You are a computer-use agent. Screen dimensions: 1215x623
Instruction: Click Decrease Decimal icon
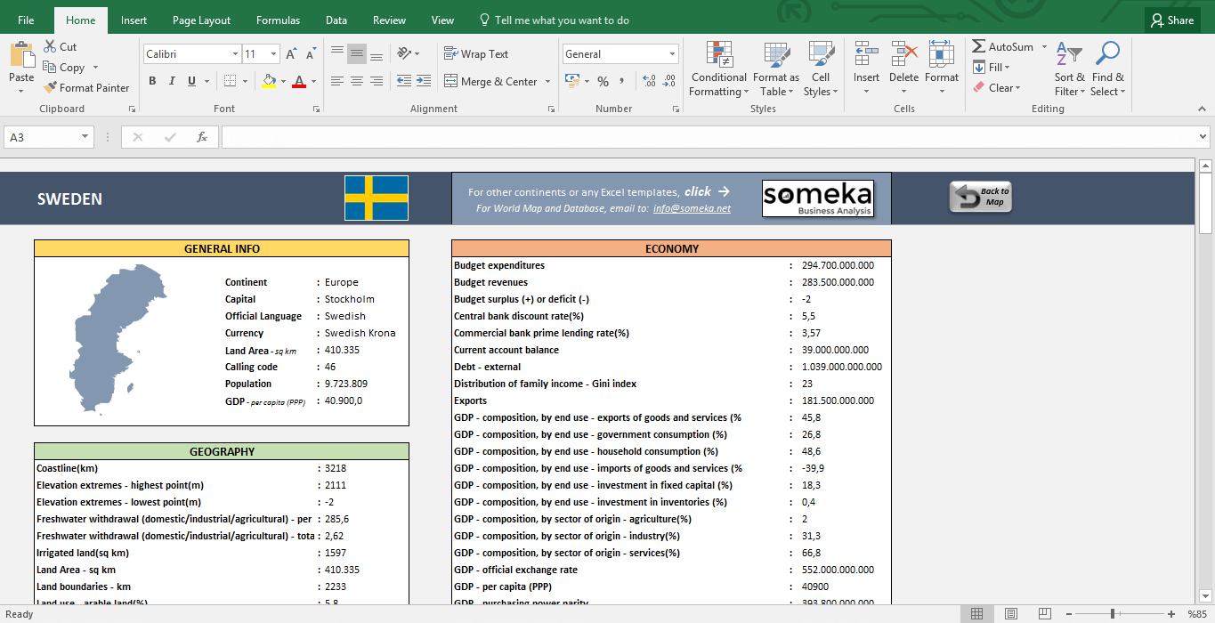tap(668, 81)
